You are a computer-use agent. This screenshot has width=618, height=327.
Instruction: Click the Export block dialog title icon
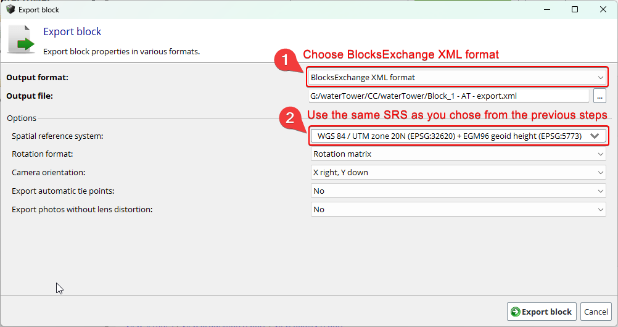point(10,9)
